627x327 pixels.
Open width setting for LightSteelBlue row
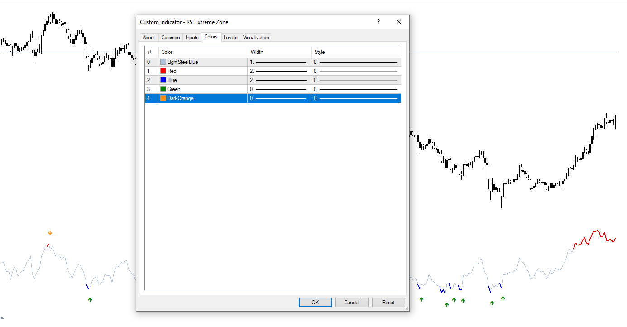[x=279, y=62]
